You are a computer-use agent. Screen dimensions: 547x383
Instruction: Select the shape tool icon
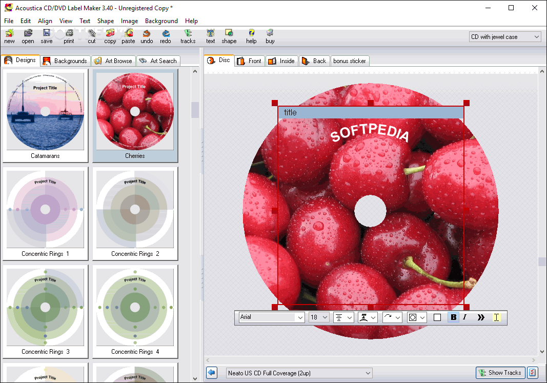pyautogui.click(x=229, y=36)
